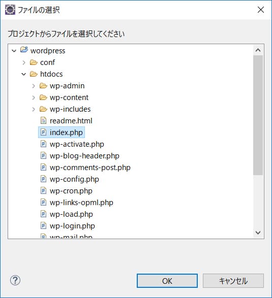Select the wp-links-opml.php file name
The width and height of the screenshot is (272, 298).
(81, 203)
